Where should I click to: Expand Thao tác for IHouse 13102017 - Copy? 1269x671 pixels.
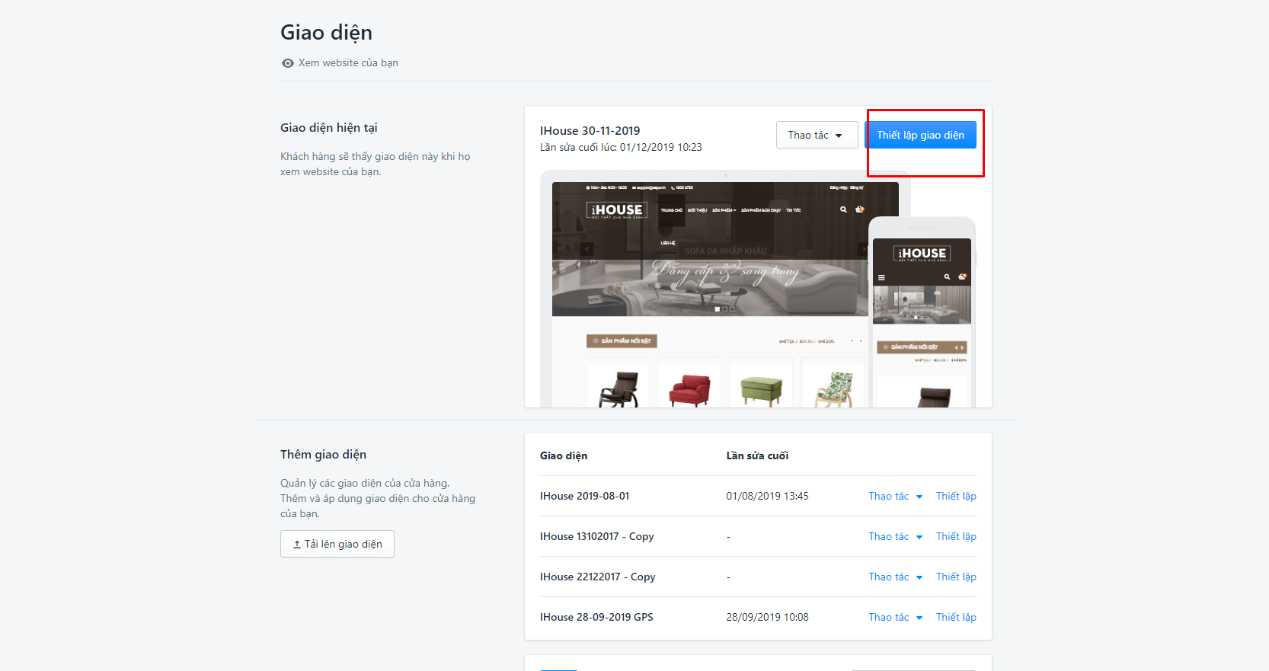(x=896, y=536)
